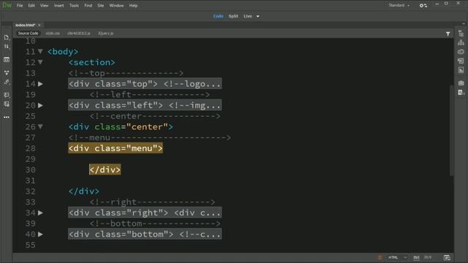Open CC Libraries cloud icon in right dock
Viewport: 468px width, 263px height.
(x=461, y=52)
